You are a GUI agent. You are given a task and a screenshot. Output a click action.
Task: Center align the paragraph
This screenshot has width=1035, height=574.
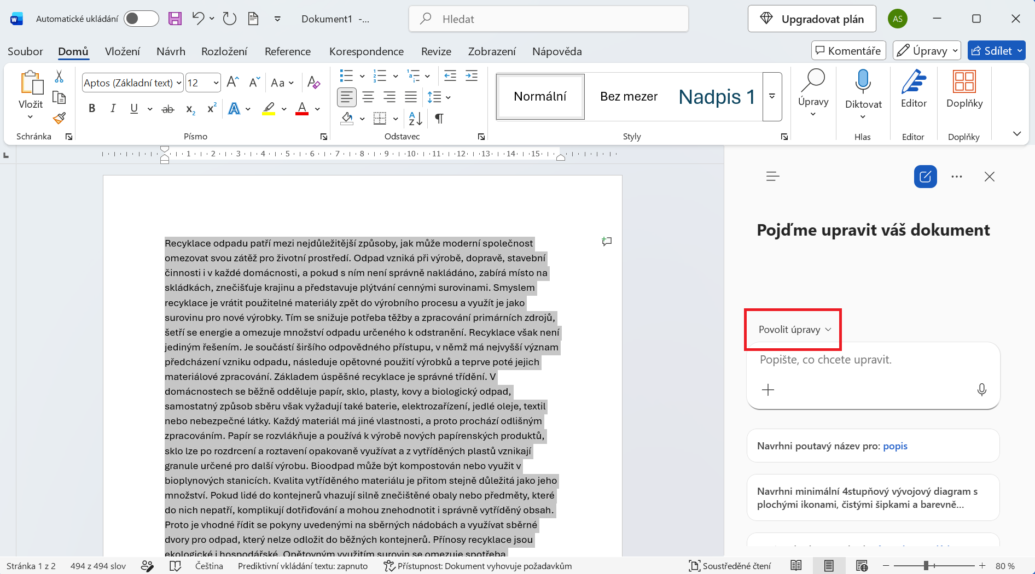tap(368, 97)
